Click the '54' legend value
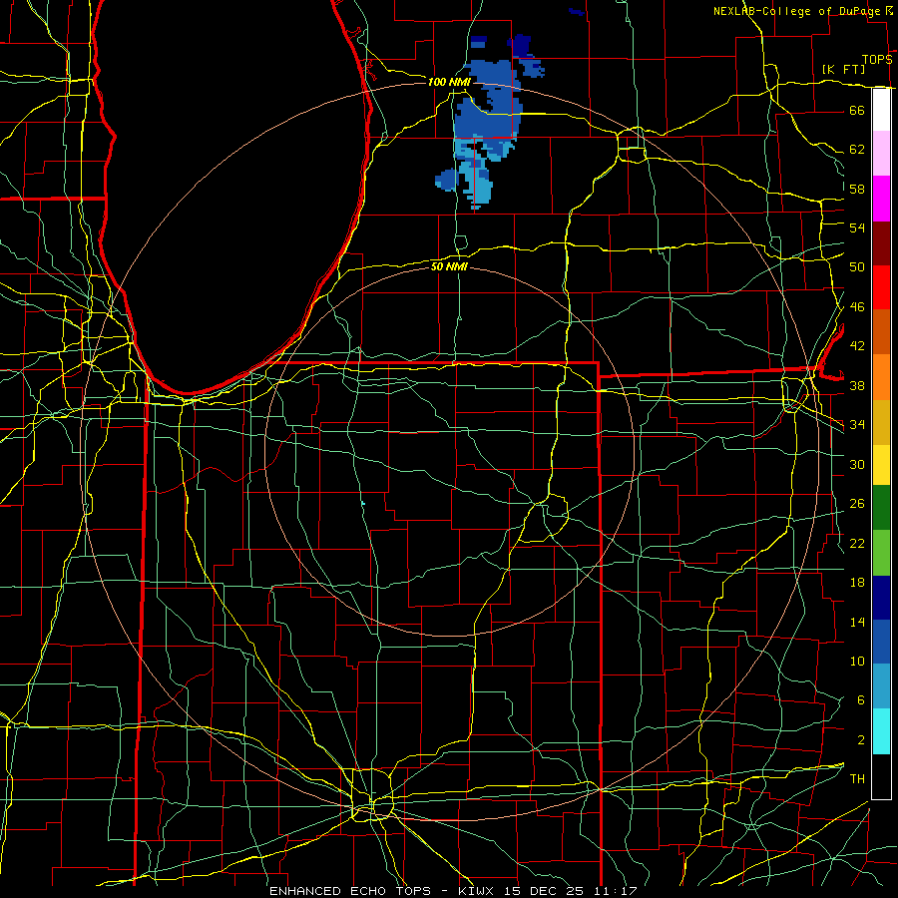 point(857,227)
